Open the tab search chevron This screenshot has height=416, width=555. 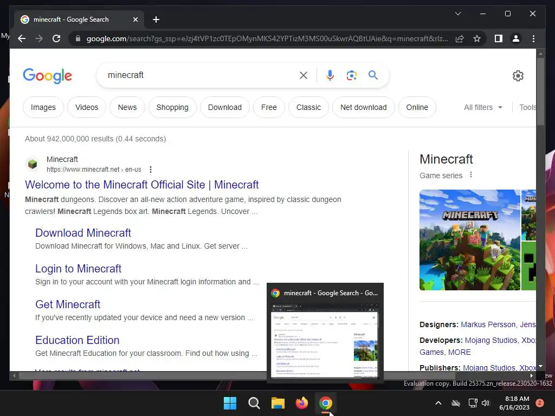457,14
